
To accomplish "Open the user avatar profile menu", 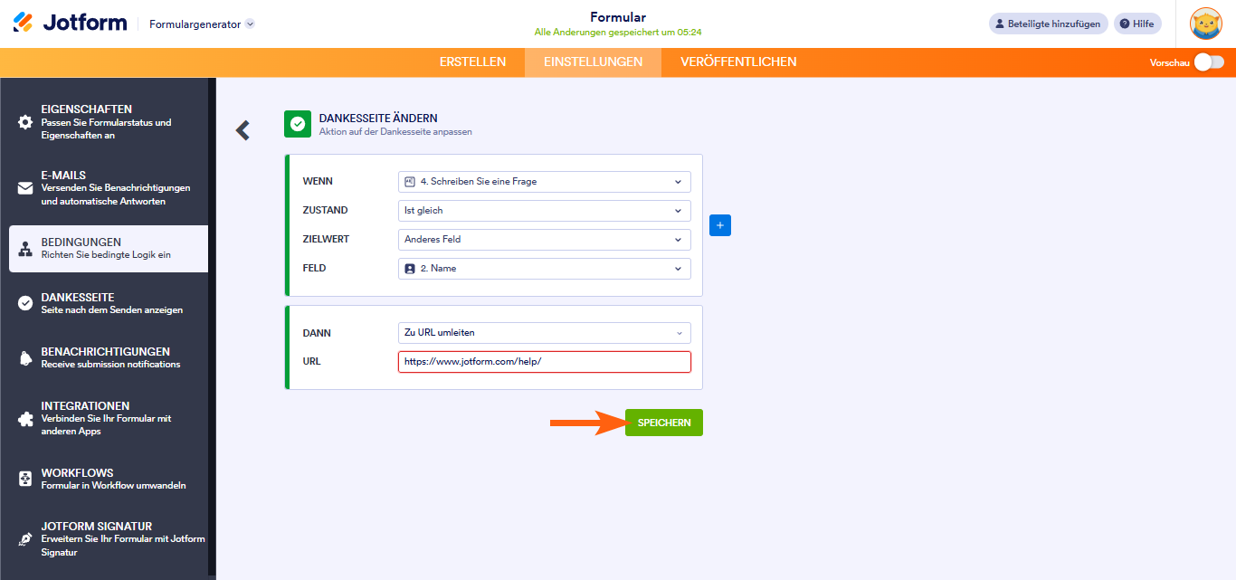I will click(1206, 24).
